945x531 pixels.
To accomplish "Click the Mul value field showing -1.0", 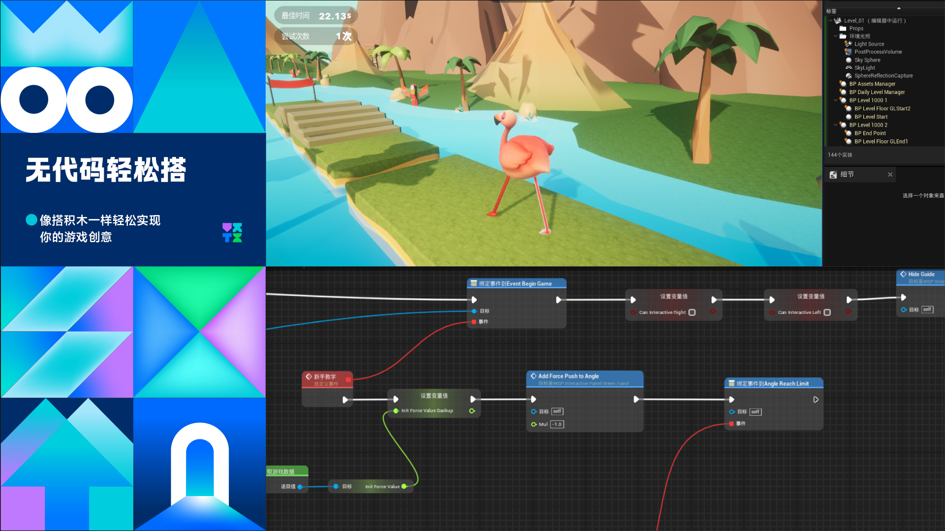I will 557,424.
